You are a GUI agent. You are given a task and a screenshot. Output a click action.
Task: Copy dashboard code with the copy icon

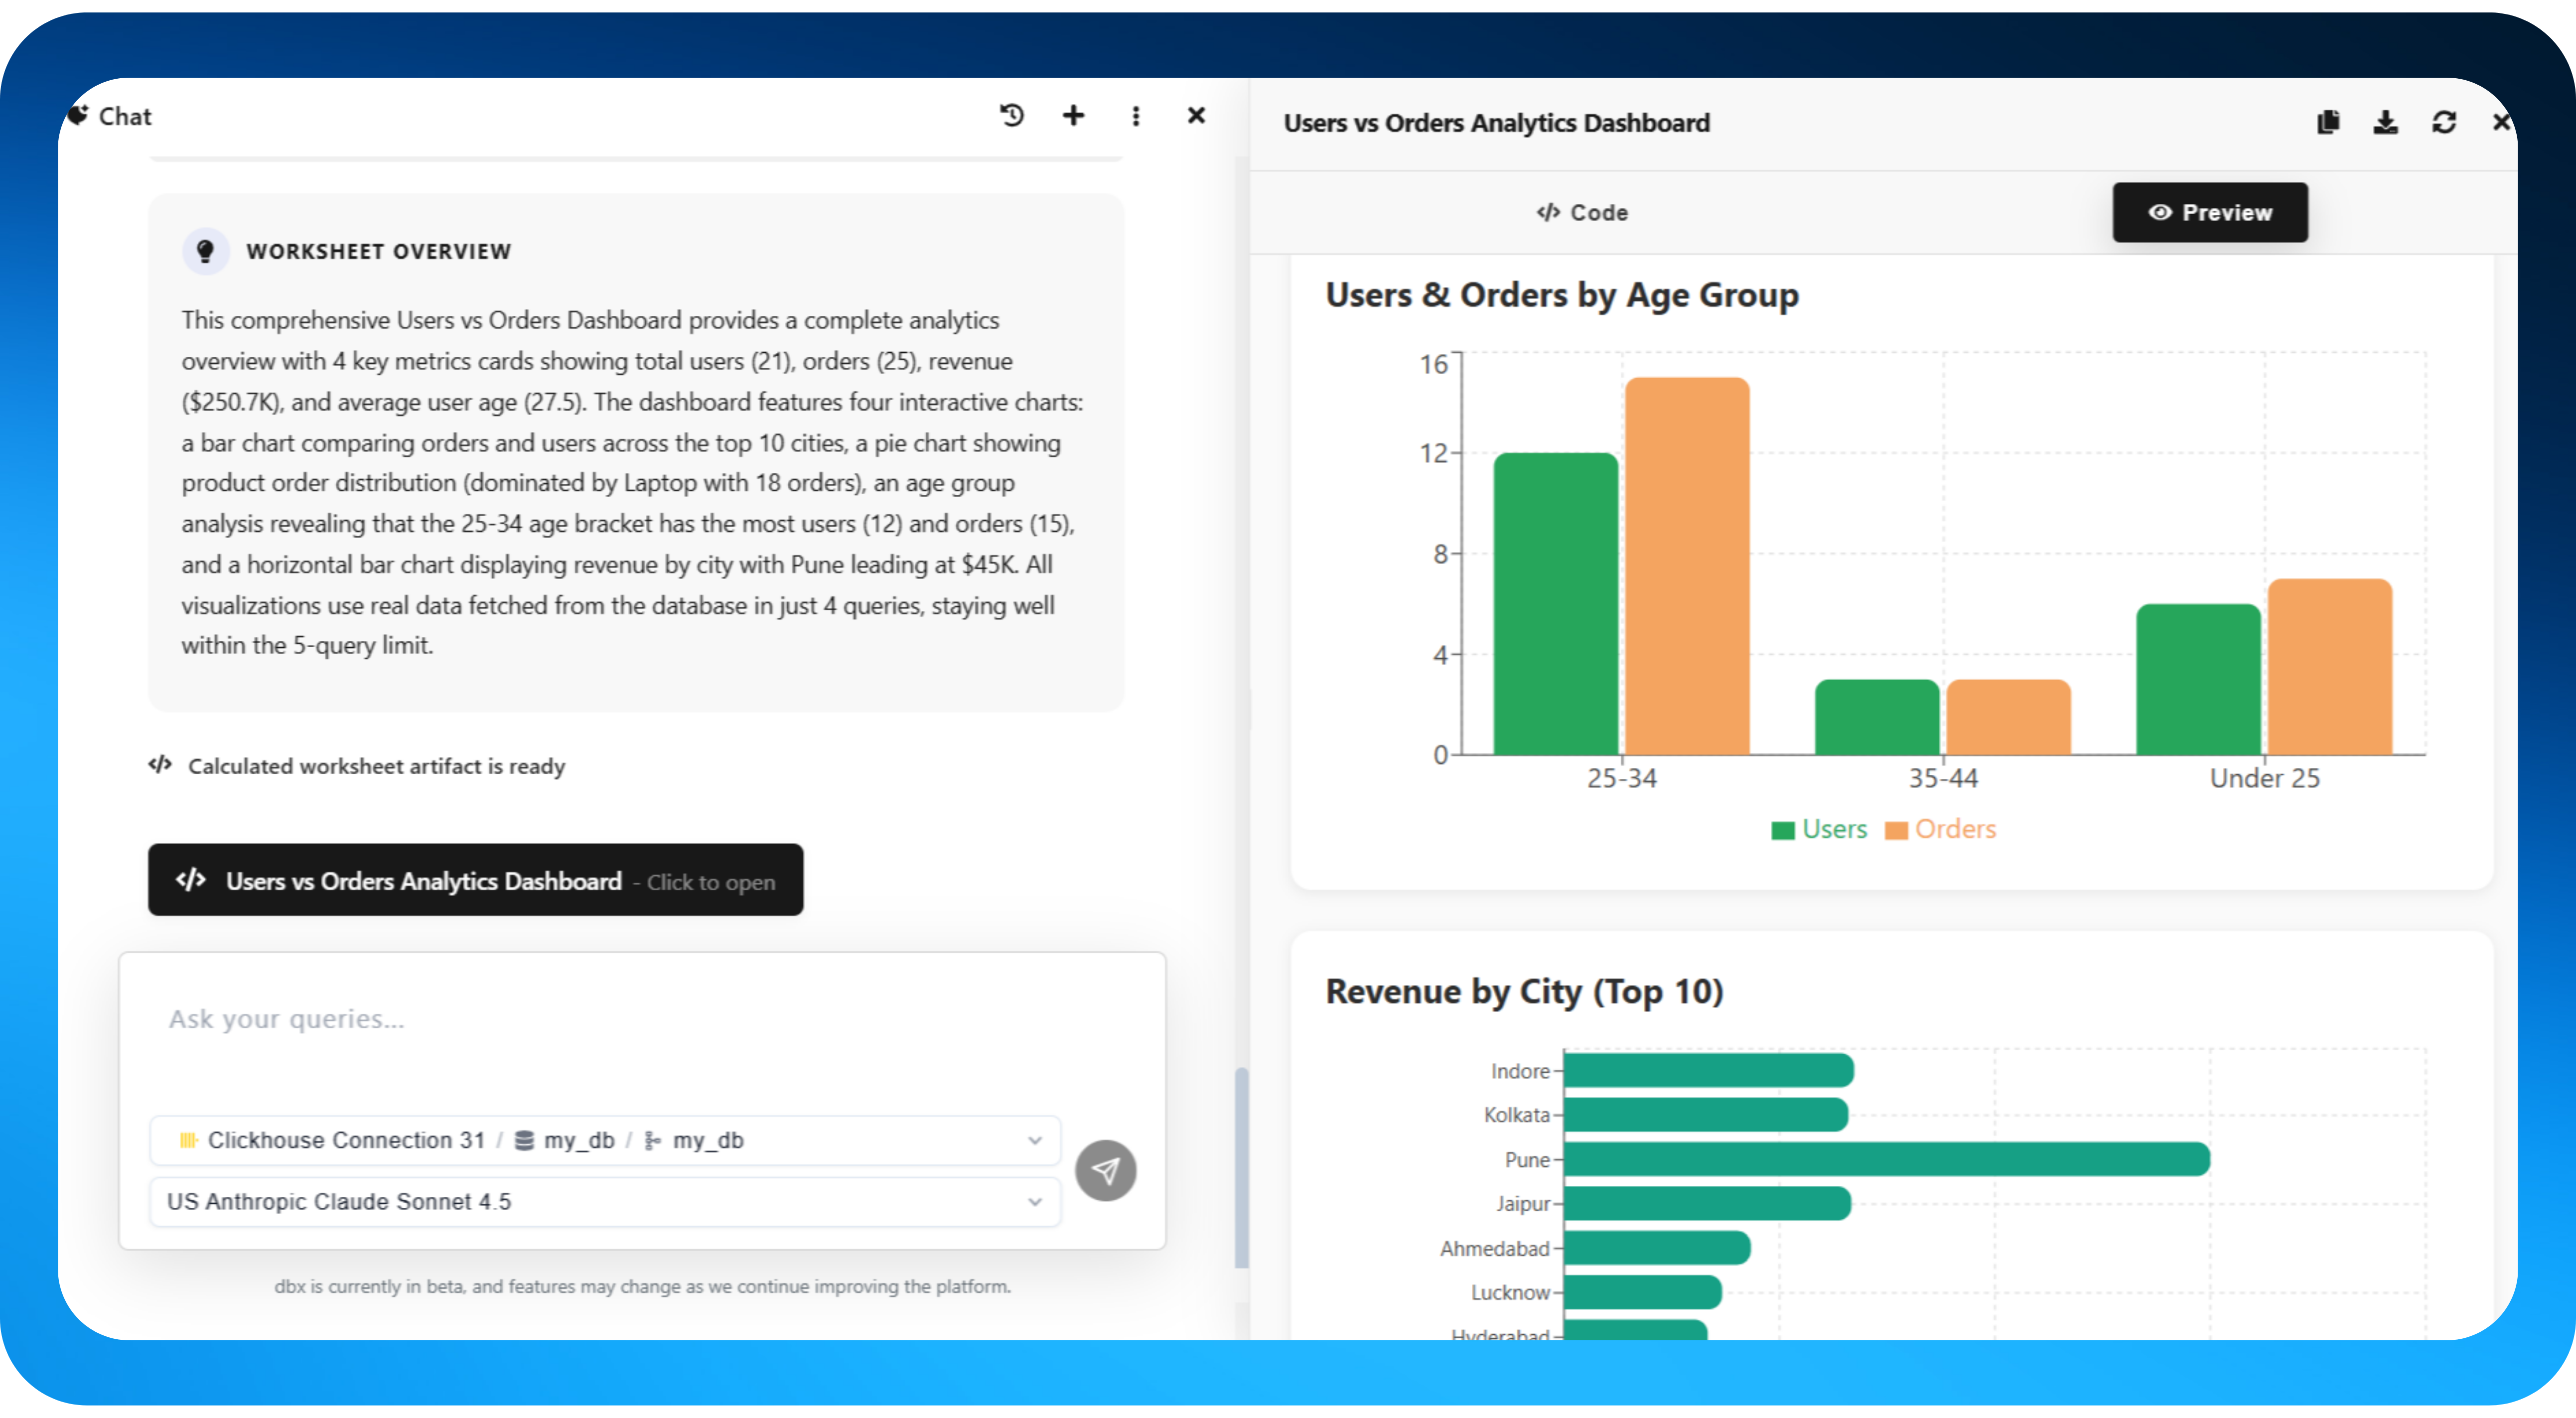pos(2328,122)
